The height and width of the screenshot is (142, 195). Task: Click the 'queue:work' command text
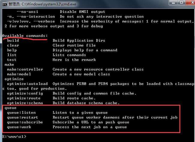coord(19,127)
